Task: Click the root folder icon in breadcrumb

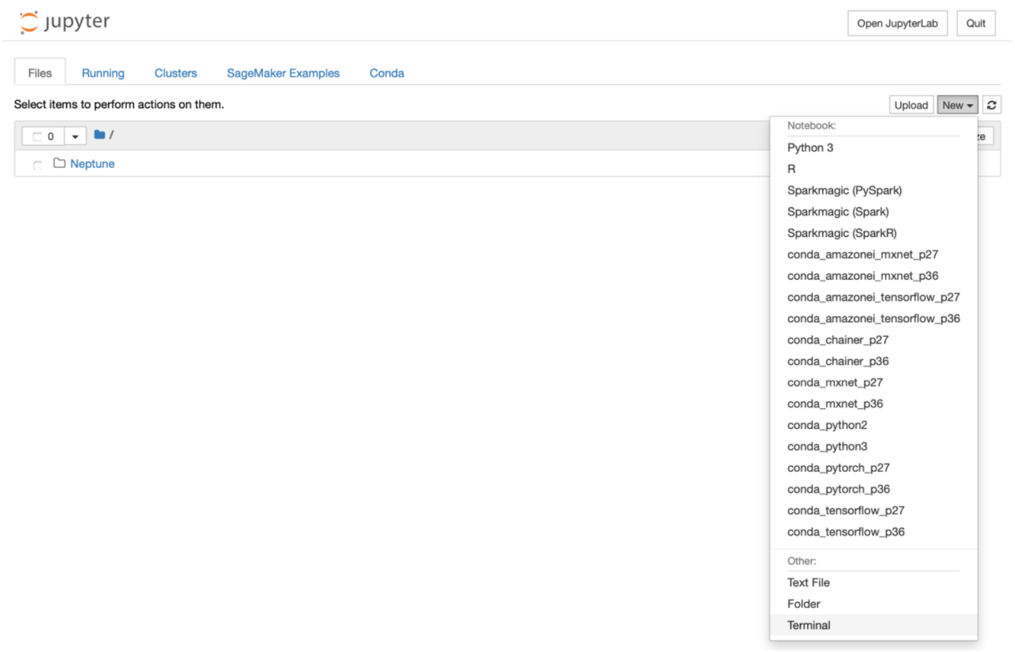Action: pyautogui.click(x=100, y=135)
